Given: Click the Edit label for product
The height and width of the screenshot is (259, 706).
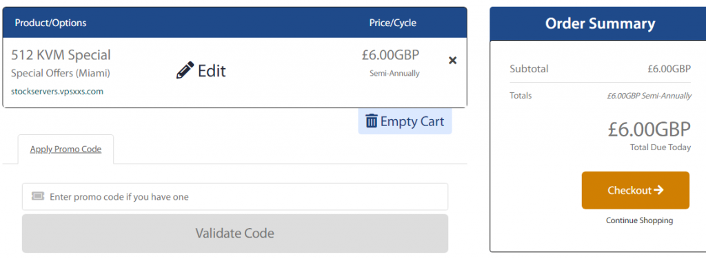Looking at the screenshot, I should tap(212, 70).
